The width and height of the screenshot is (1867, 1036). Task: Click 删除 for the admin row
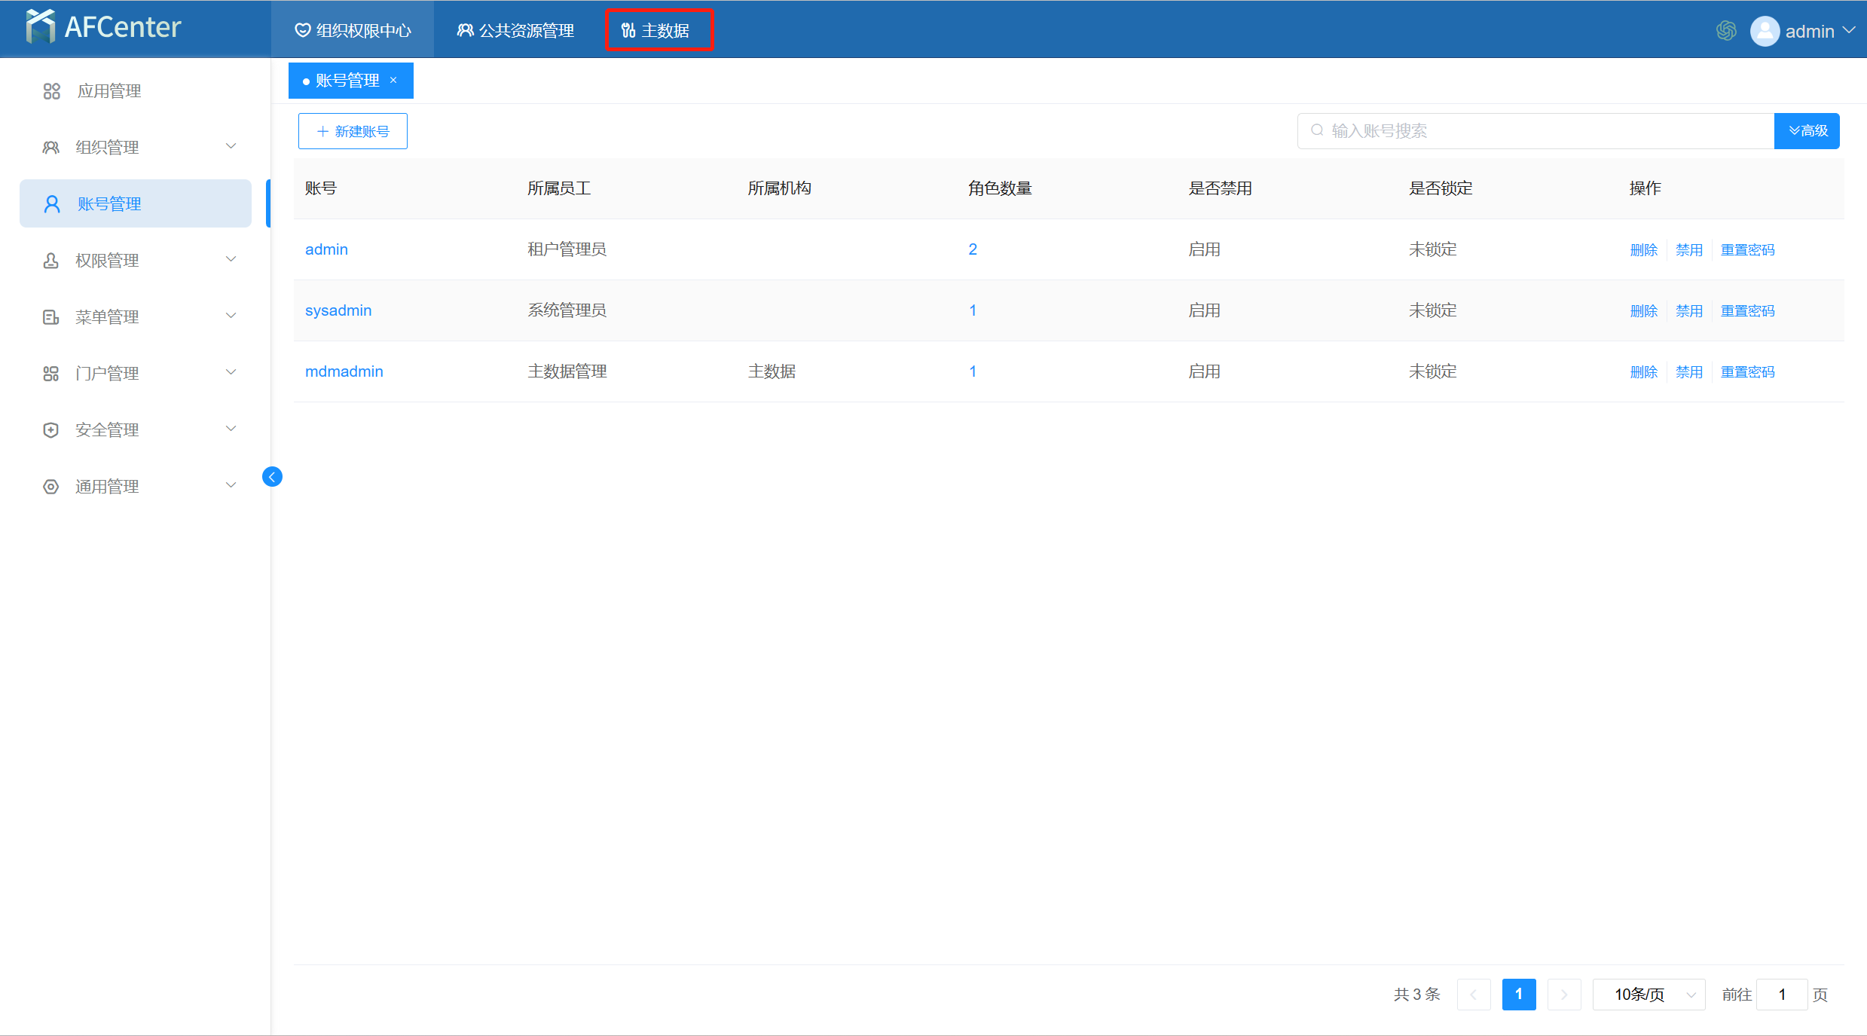point(1644,250)
